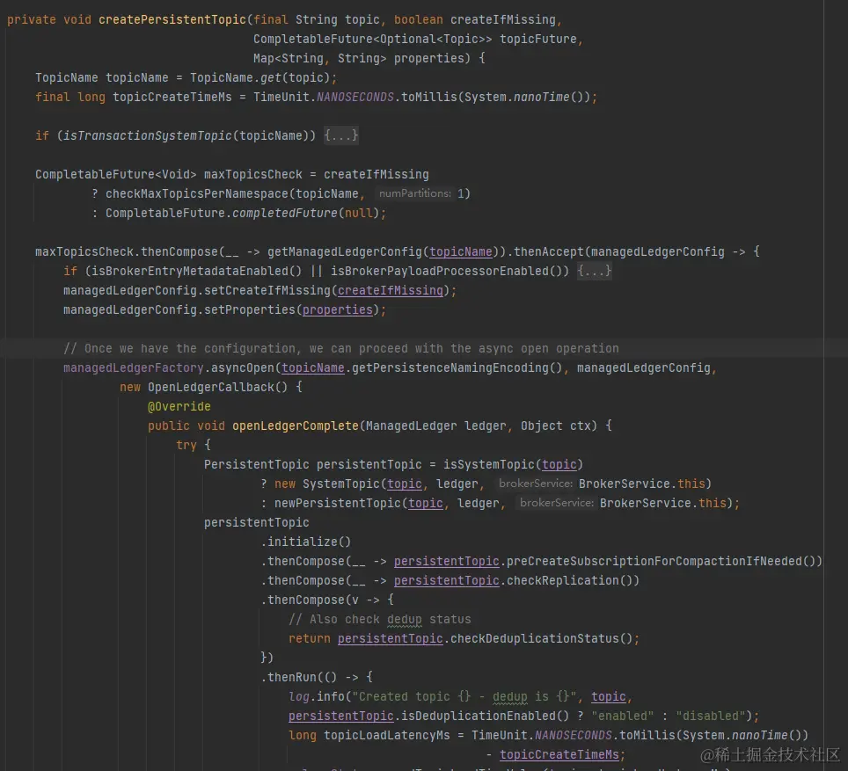Click the openLedgerComplete method name
848x771 pixels.
click(x=296, y=426)
